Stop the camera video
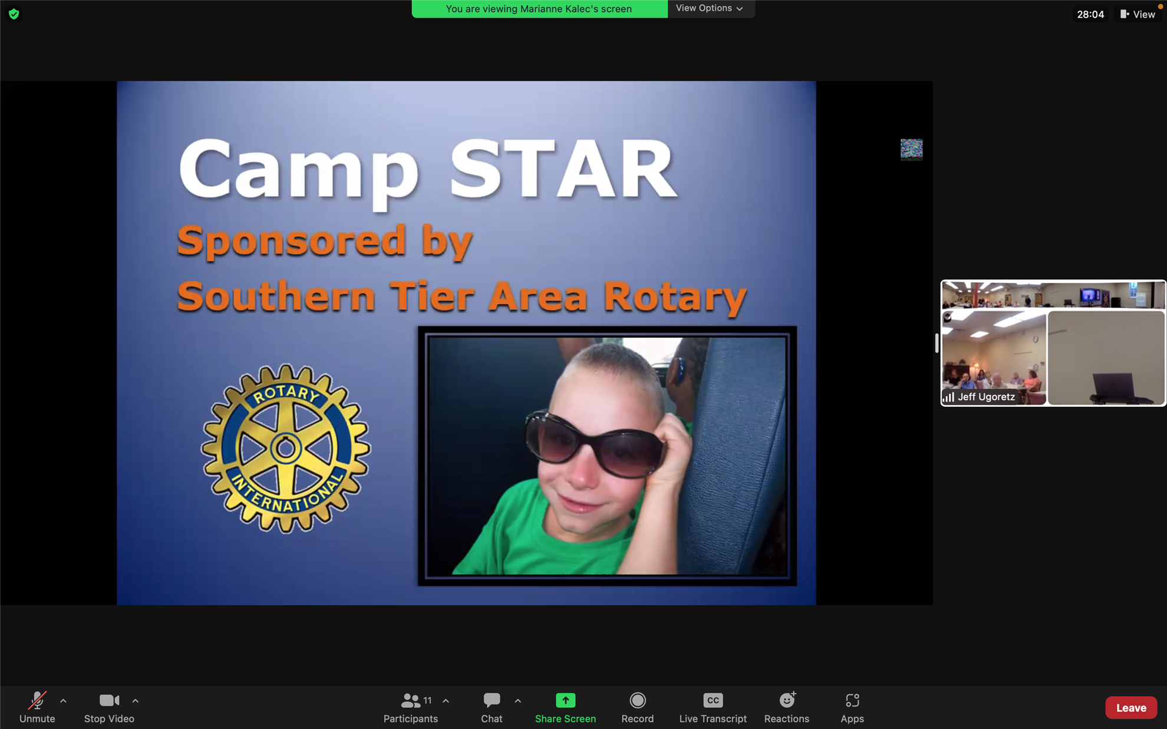Viewport: 1167px width, 729px height. 109,707
